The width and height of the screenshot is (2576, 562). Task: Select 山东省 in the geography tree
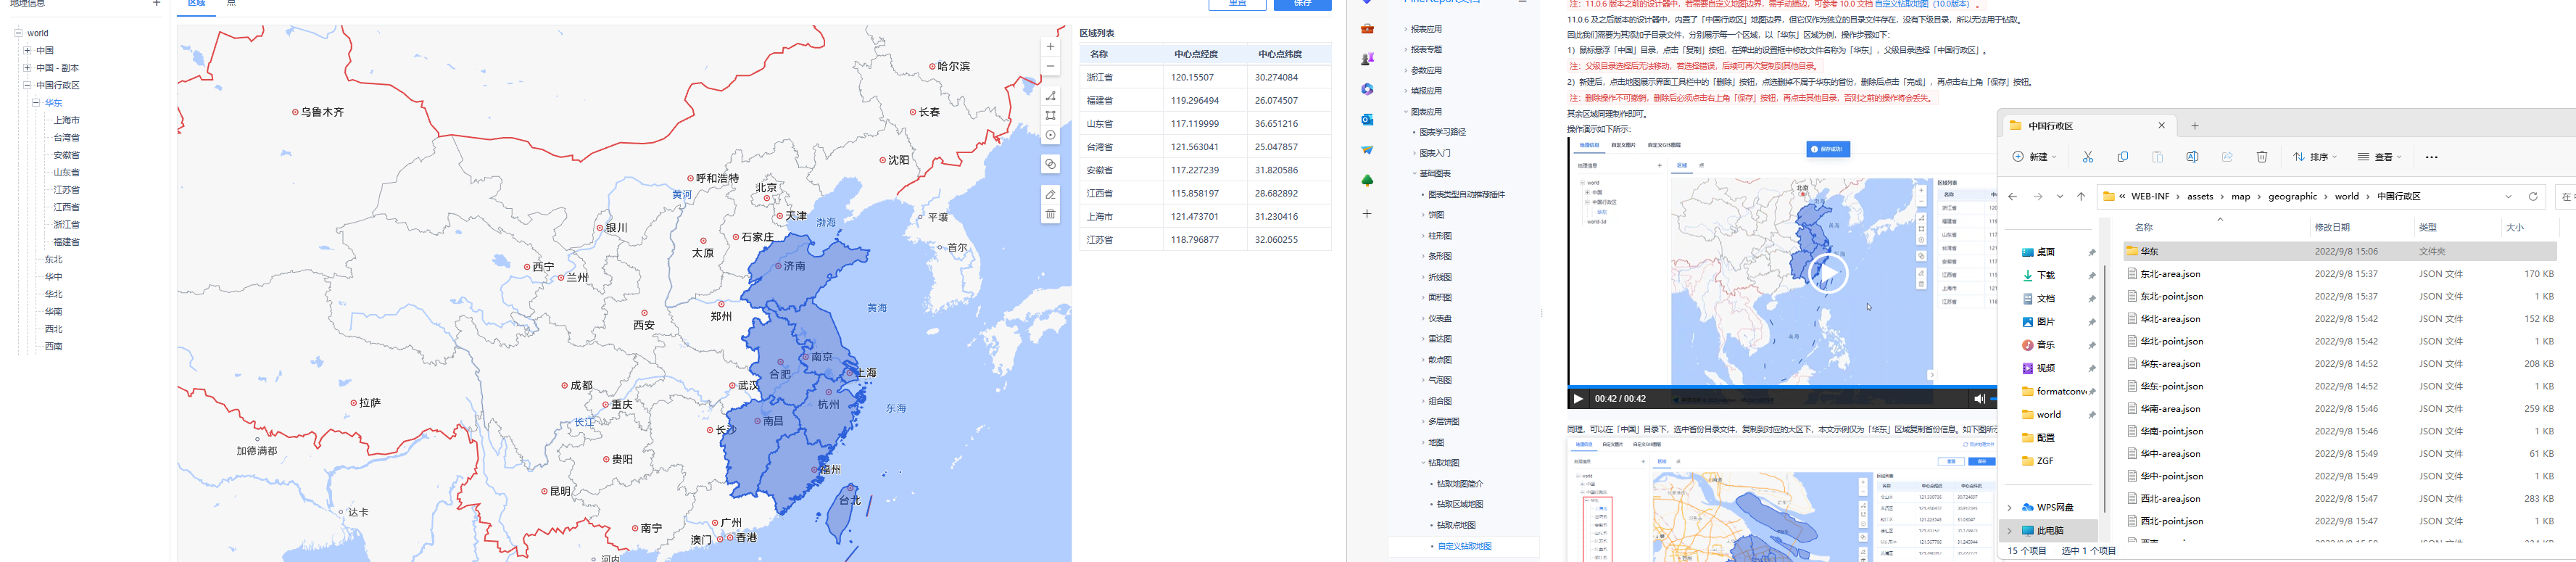coord(66,173)
